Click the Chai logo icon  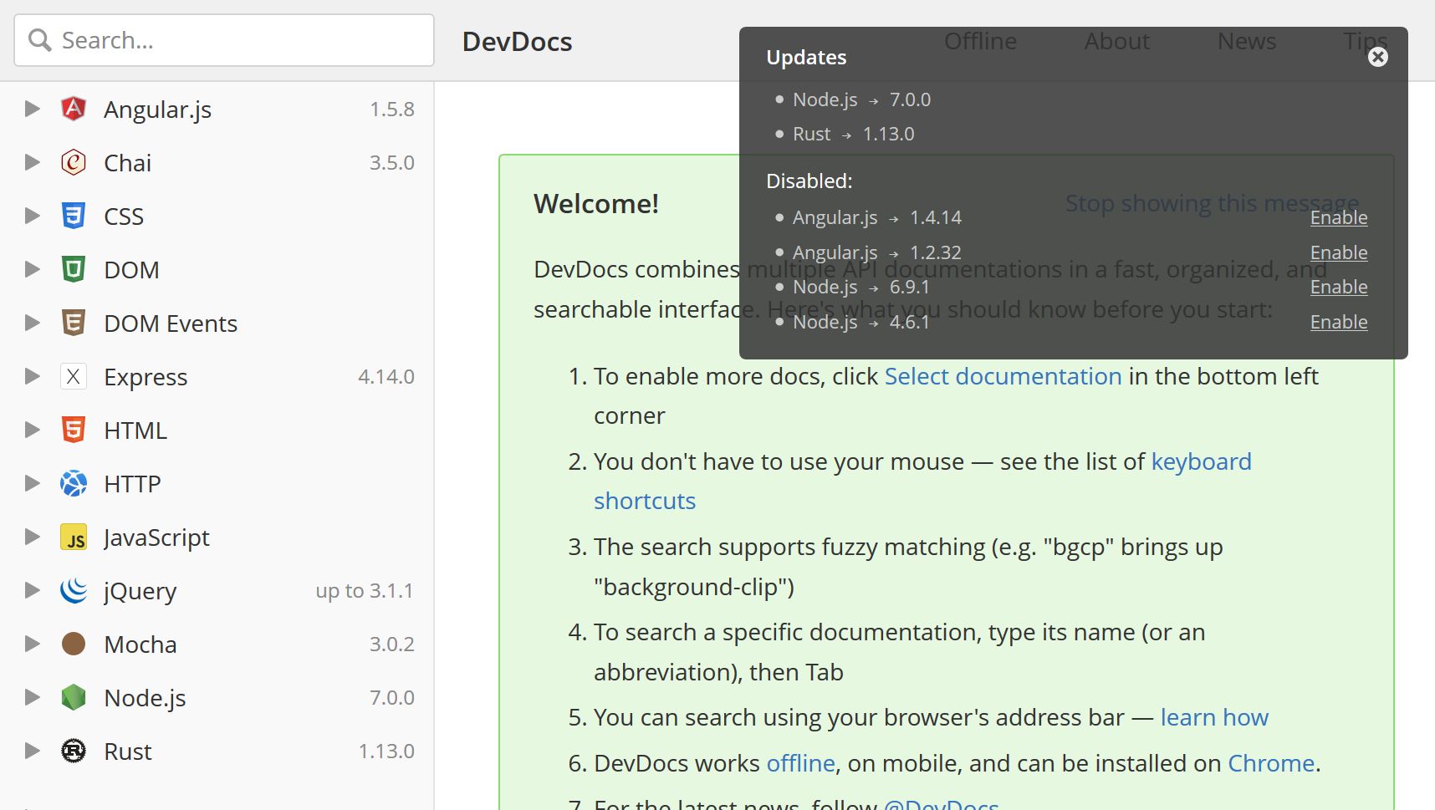click(74, 162)
